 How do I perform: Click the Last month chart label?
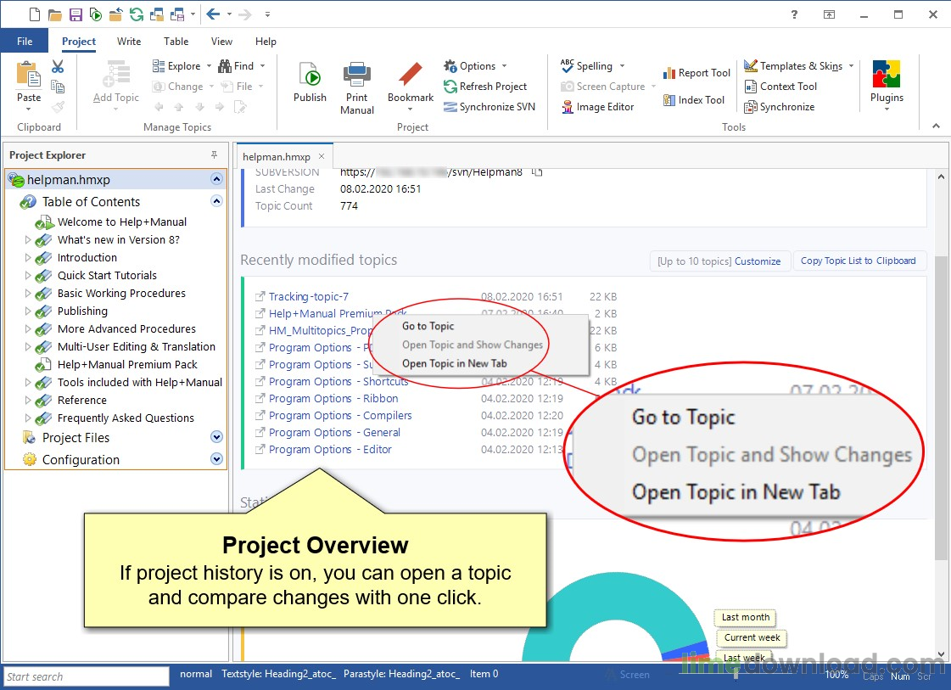[x=746, y=617]
